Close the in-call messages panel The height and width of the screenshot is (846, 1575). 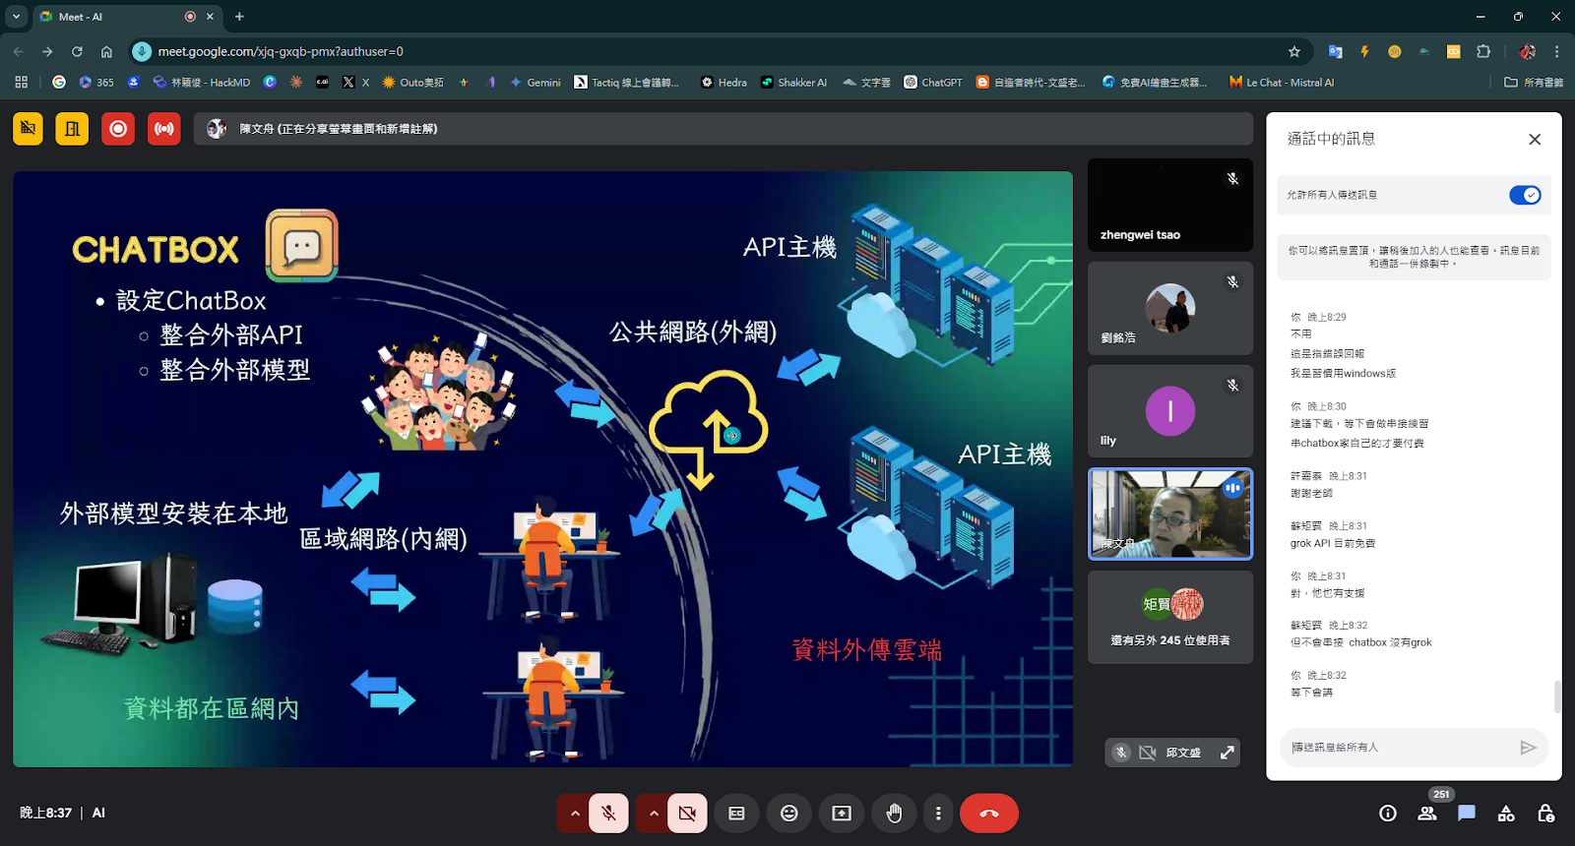coord(1535,140)
